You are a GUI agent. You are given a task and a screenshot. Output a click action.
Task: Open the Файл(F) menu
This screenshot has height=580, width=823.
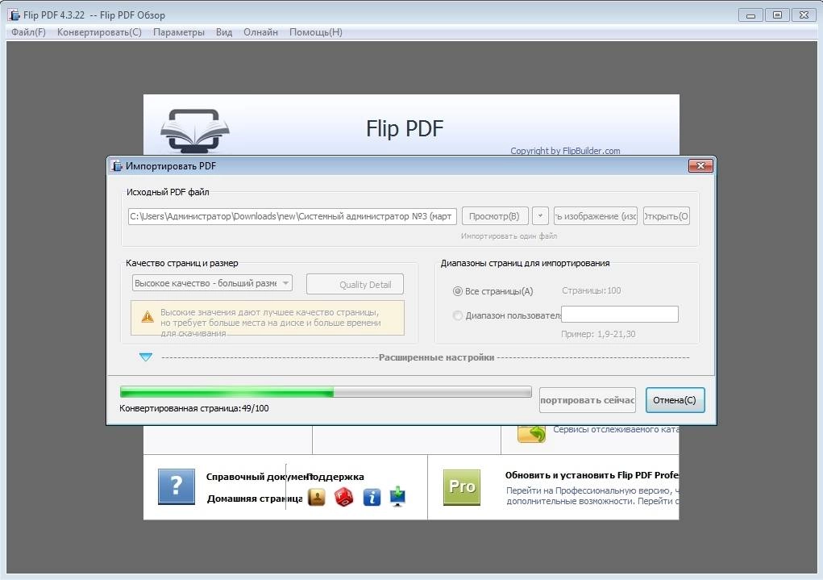28,32
